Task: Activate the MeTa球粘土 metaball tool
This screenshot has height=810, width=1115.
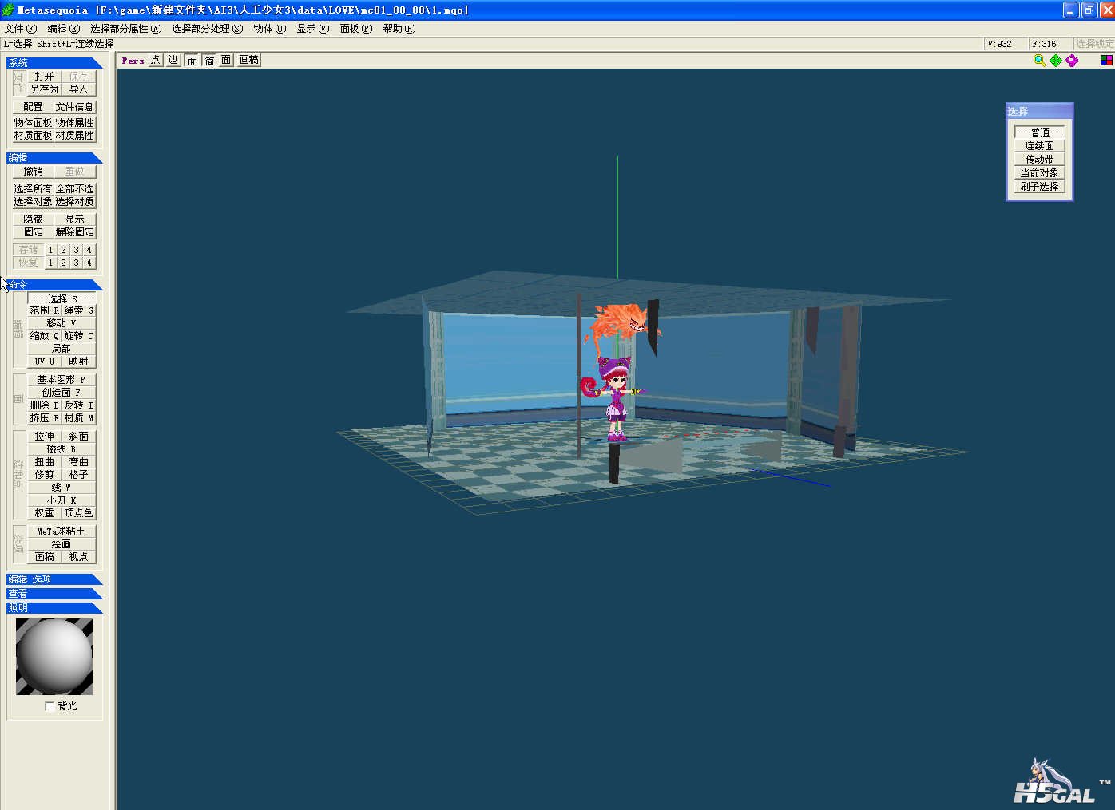Action: point(62,531)
